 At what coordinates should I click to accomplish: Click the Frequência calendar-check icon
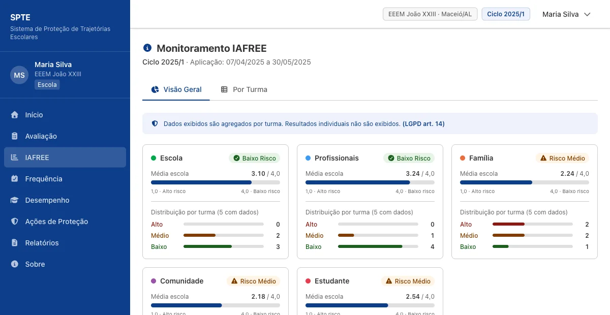(x=15, y=179)
